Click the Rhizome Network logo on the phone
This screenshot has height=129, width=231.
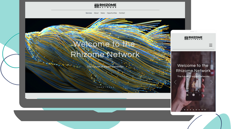pos(193,38)
